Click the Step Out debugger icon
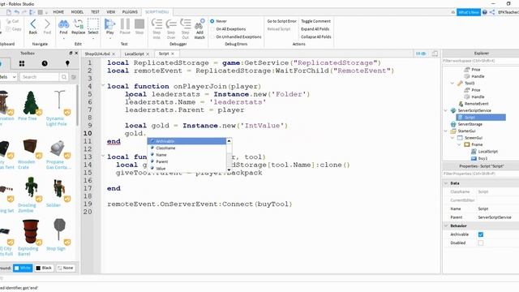 click(186, 24)
